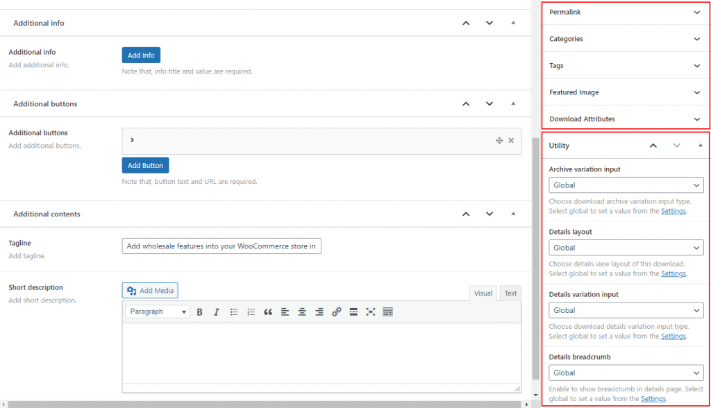Toggle the editor toolbar with the keyboard-like icon
The image size is (711, 408).
[x=387, y=312]
